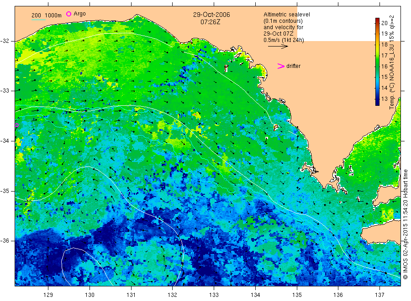
Task: Click the longitude label '129'
Action: tap(48, 295)
